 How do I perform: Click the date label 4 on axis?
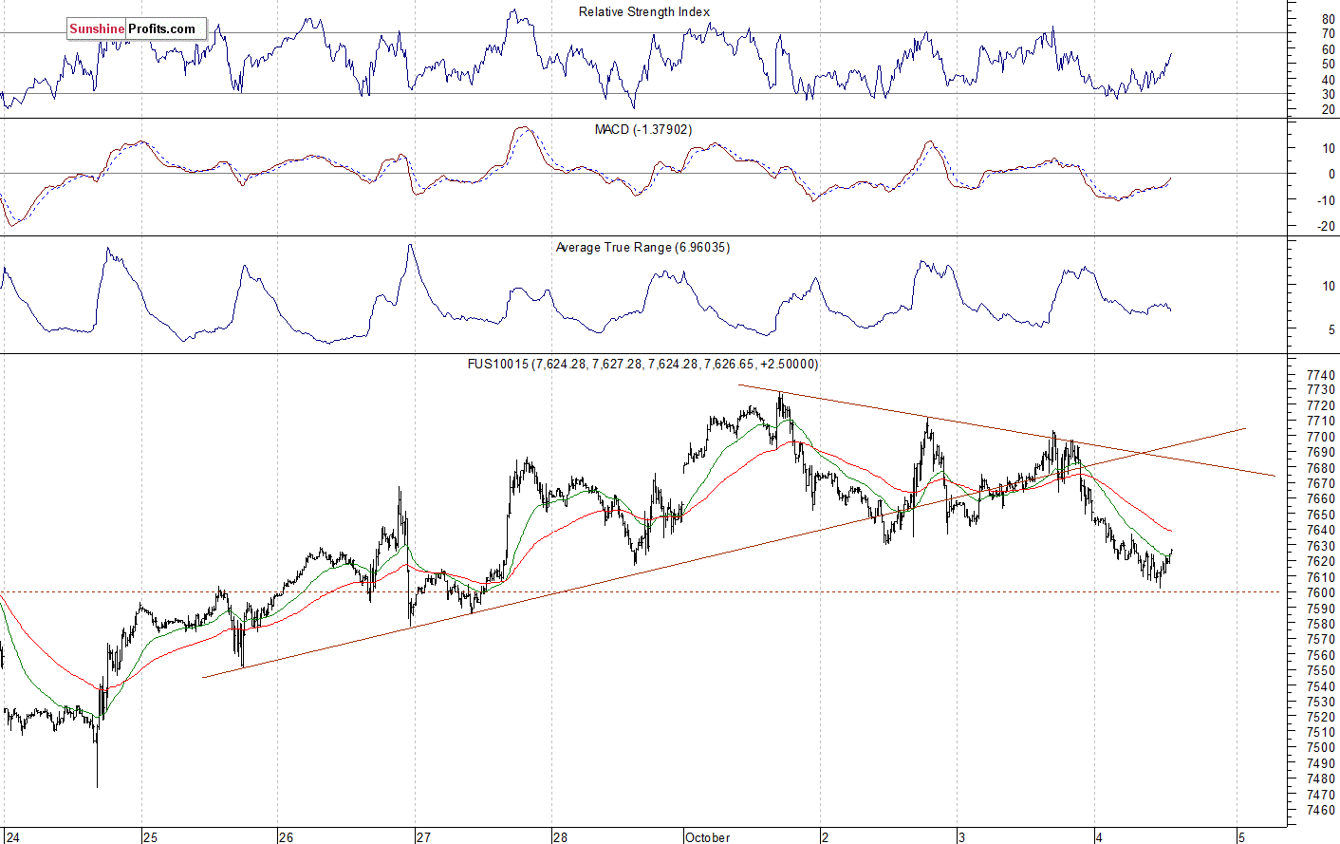[x=1099, y=837]
